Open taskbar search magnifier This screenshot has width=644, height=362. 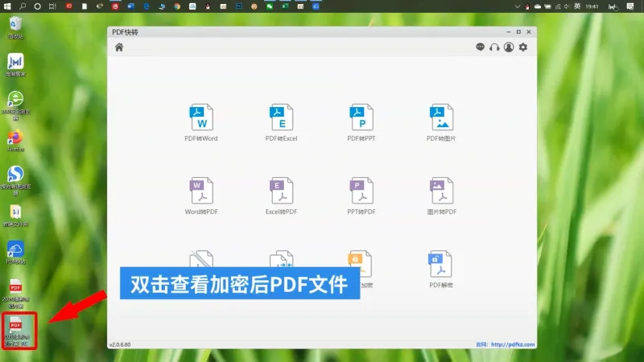tap(23, 6)
